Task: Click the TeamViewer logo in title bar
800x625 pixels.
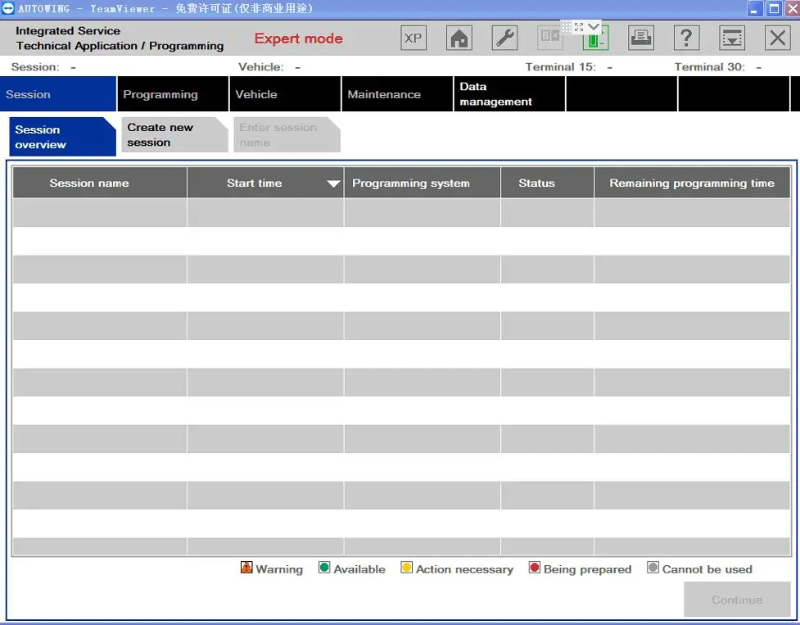Action: click(x=8, y=8)
